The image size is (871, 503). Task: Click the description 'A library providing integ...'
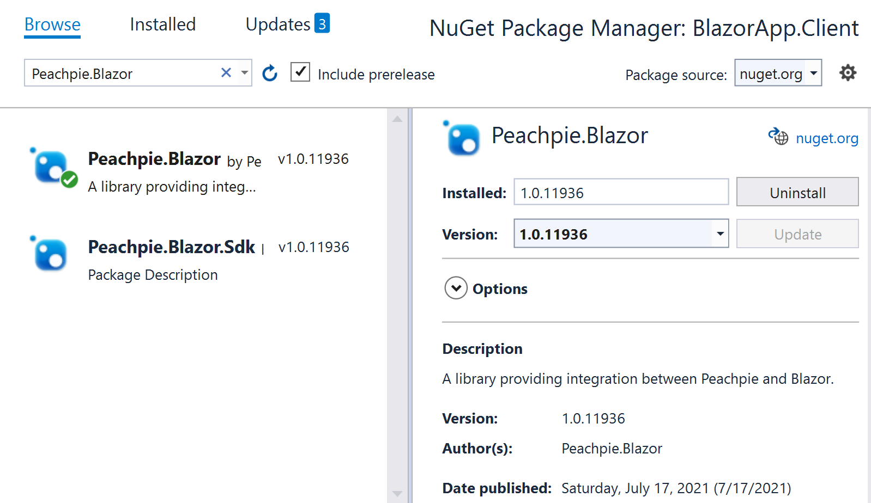pos(172,187)
